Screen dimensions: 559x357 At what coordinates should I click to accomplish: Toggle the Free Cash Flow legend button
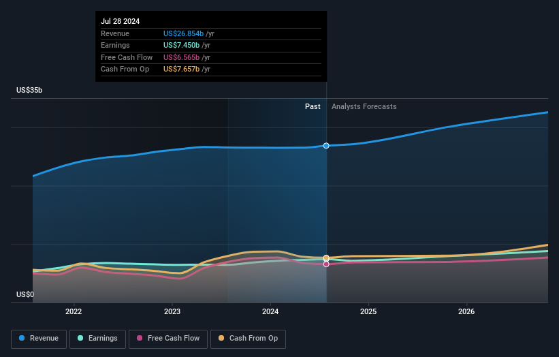[x=168, y=339]
